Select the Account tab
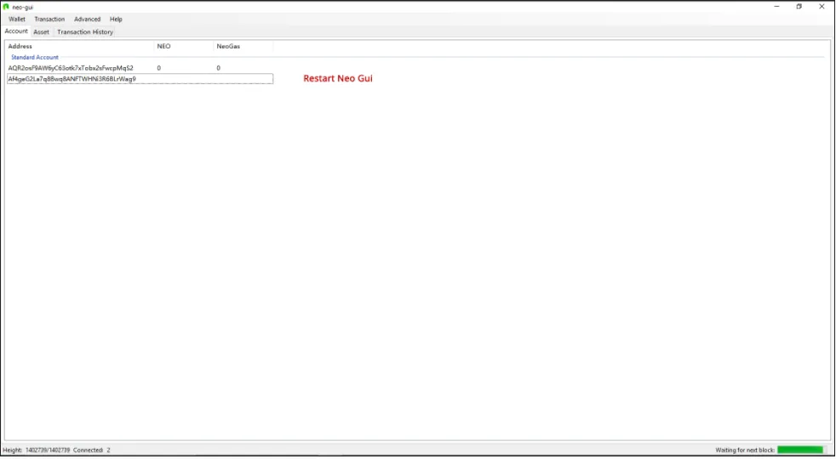Image resolution: width=836 pixels, height=459 pixels. (x=16, y=31)
